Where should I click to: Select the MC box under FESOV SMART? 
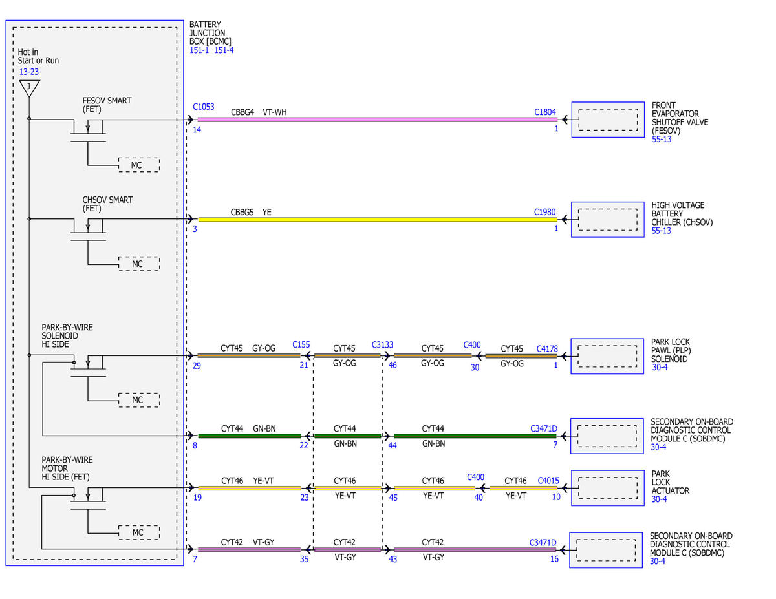click(138, 165)
